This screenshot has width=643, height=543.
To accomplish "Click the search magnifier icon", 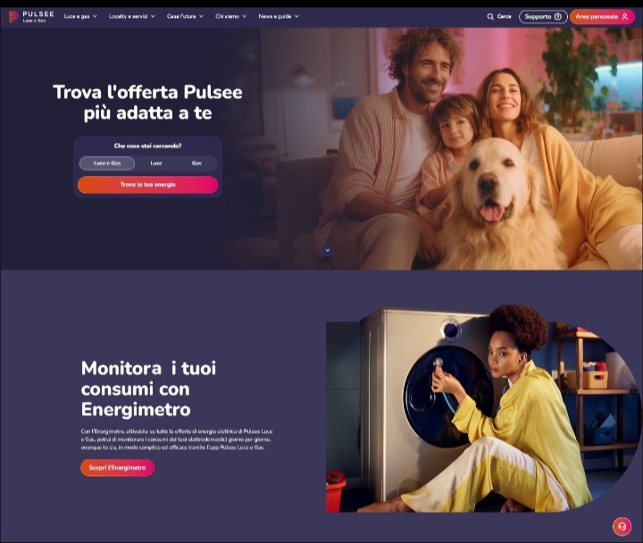I will (490, 16).
